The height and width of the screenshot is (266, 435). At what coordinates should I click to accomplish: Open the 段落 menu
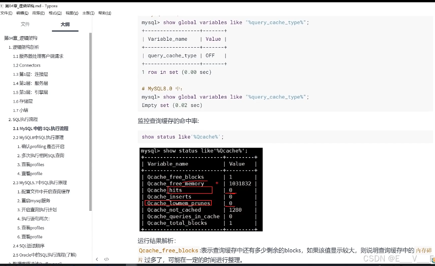coord(39,13)
